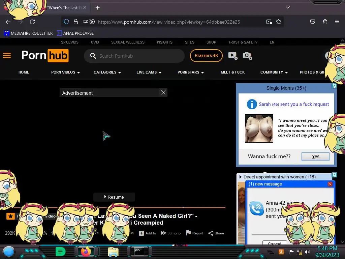Go back to the previous page
The image size is (345, 259).
coord(8,22)
